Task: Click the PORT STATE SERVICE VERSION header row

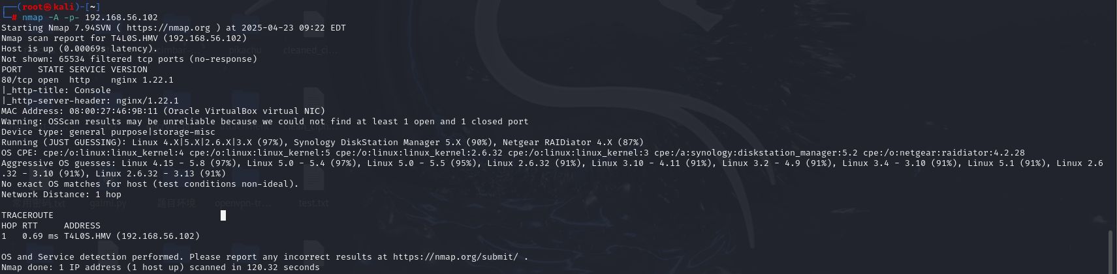Action: 74,70
